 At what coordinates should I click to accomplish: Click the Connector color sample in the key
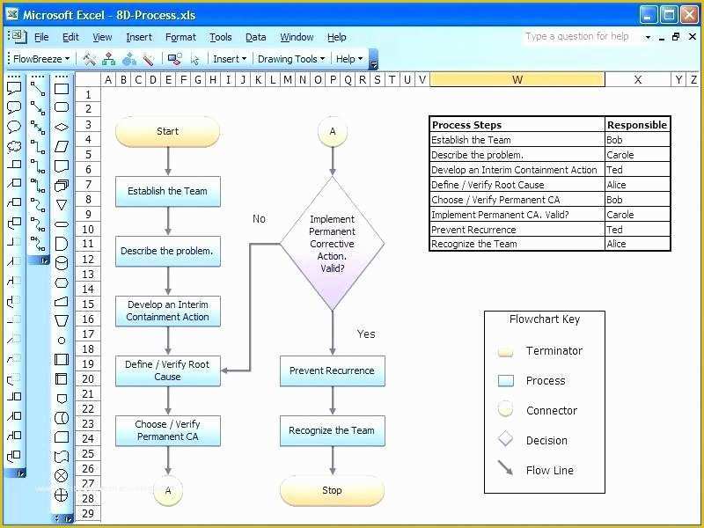click(505, 409)
